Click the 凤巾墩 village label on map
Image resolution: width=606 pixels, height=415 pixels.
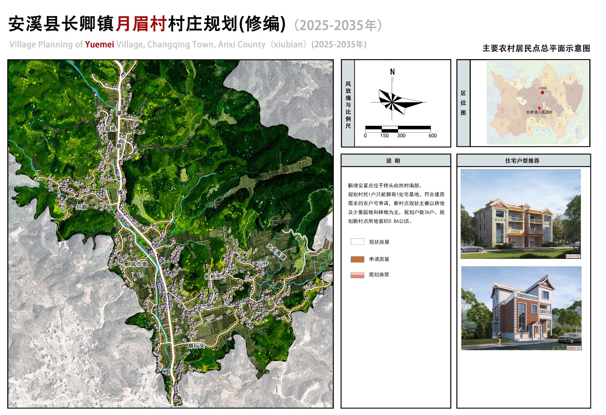point(139,264)
